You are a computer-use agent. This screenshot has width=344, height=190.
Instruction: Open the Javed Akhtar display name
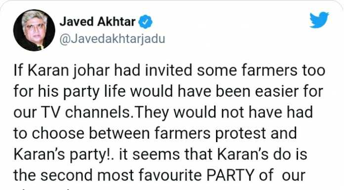pyautogui.click(x=97, y=22)
